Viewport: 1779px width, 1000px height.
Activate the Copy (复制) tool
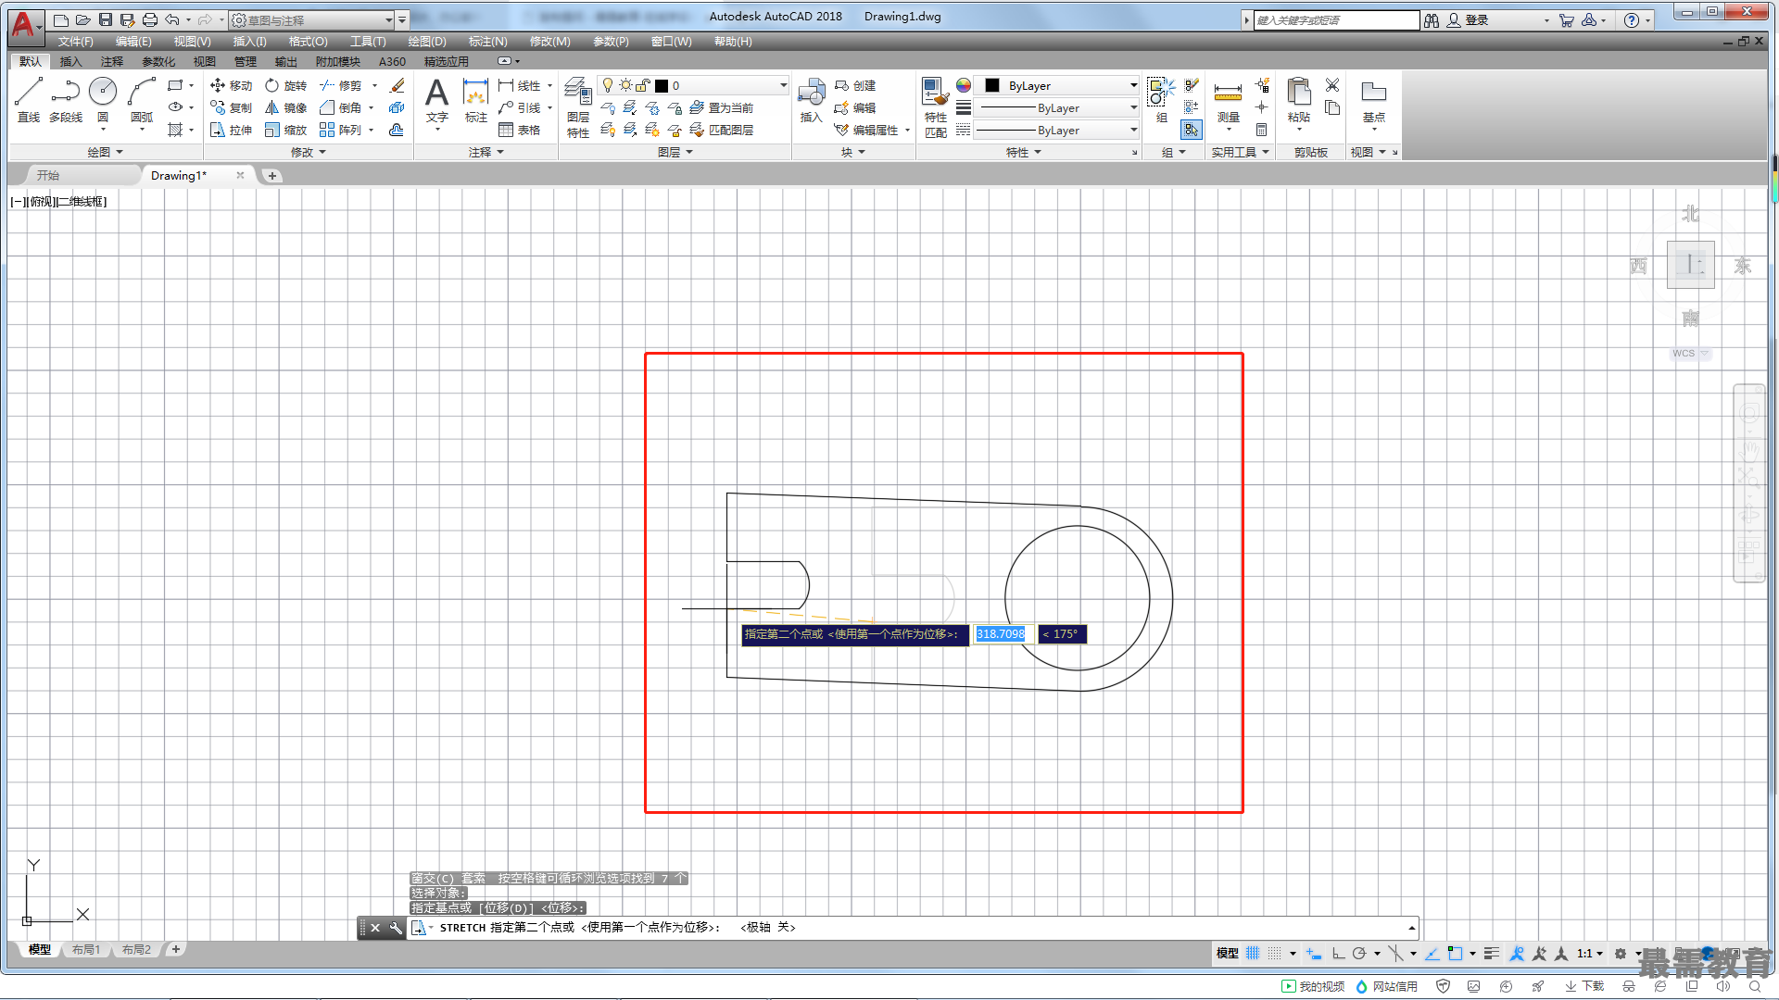231,107
